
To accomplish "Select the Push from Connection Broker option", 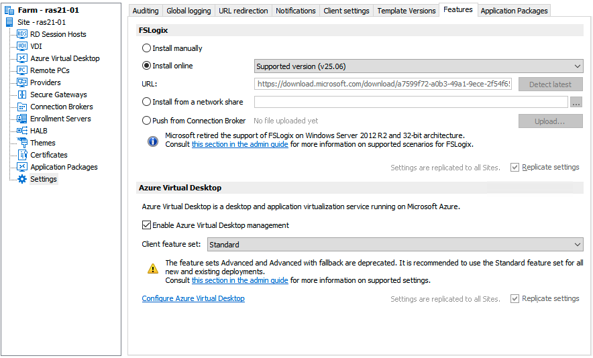I will (x=147, y=121).
